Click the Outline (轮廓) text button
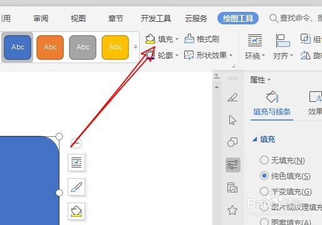322x225 pixels. point(165,56)
